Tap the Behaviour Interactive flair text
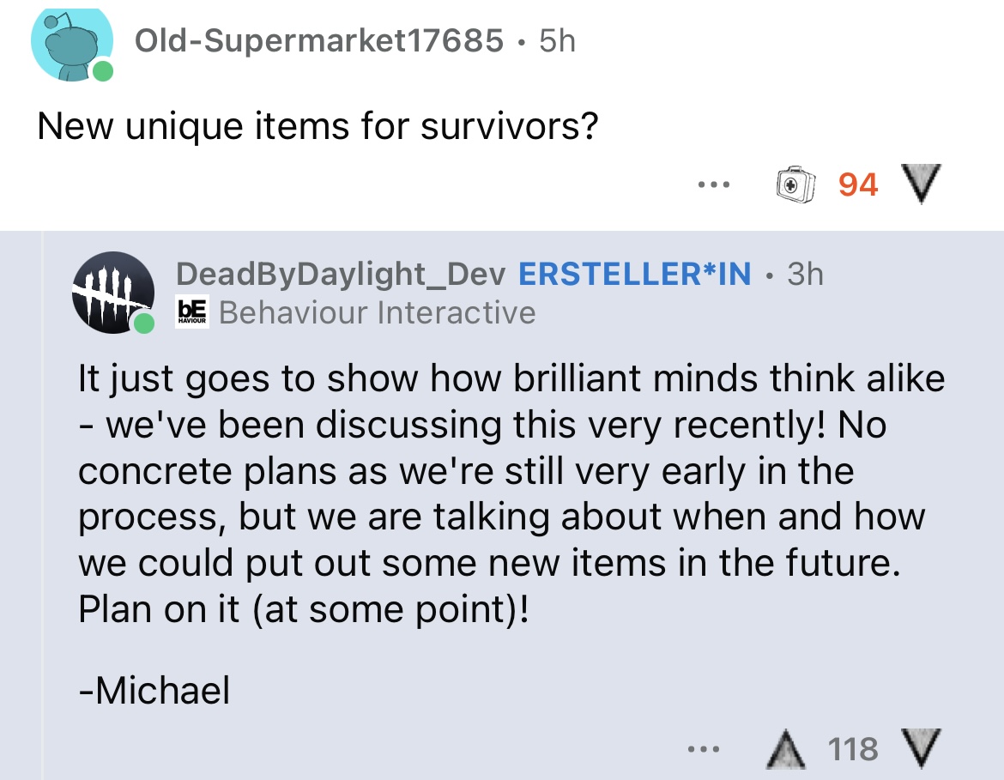This screenshot has width=1004, height=780. 377,313
